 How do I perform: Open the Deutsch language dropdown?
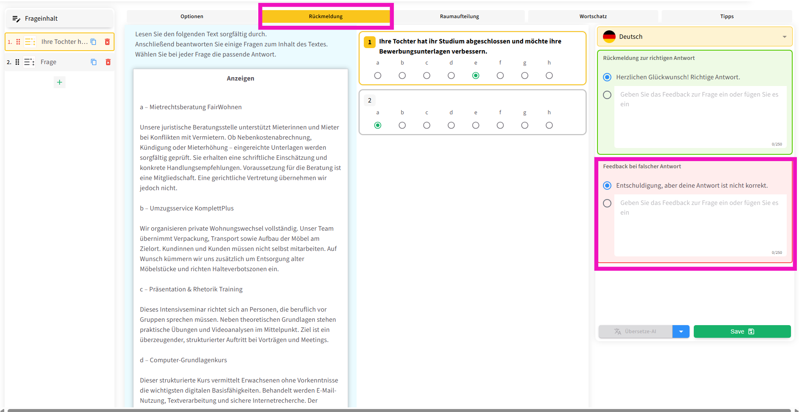694,37
